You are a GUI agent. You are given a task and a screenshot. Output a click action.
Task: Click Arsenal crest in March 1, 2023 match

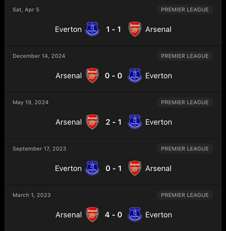point(92,215)
